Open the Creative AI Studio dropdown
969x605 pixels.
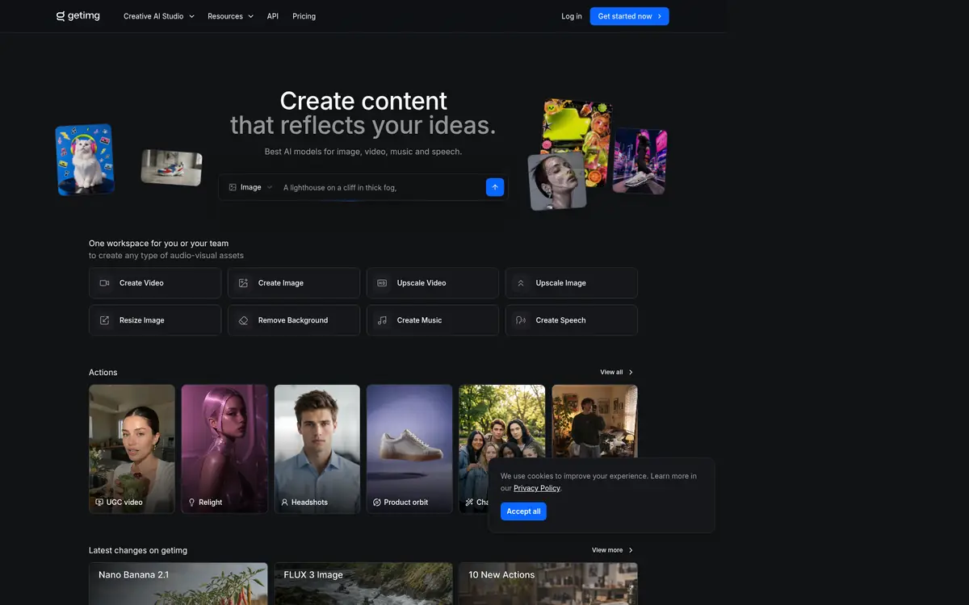point(159,16)
